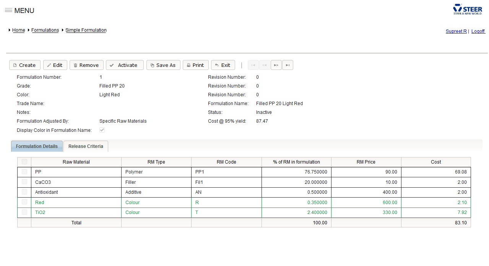489x266 pixels.
Task: Check the PP raw material row checkbox
Action: coord(24,172)
